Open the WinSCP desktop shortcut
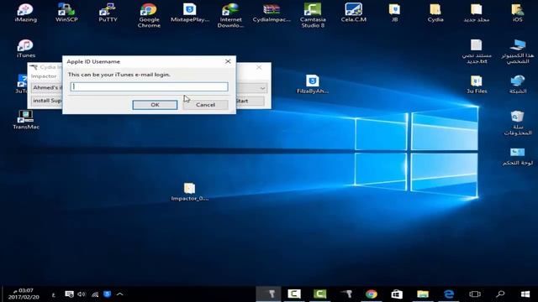Screen dimensions: 538x302 pos(66,13)
